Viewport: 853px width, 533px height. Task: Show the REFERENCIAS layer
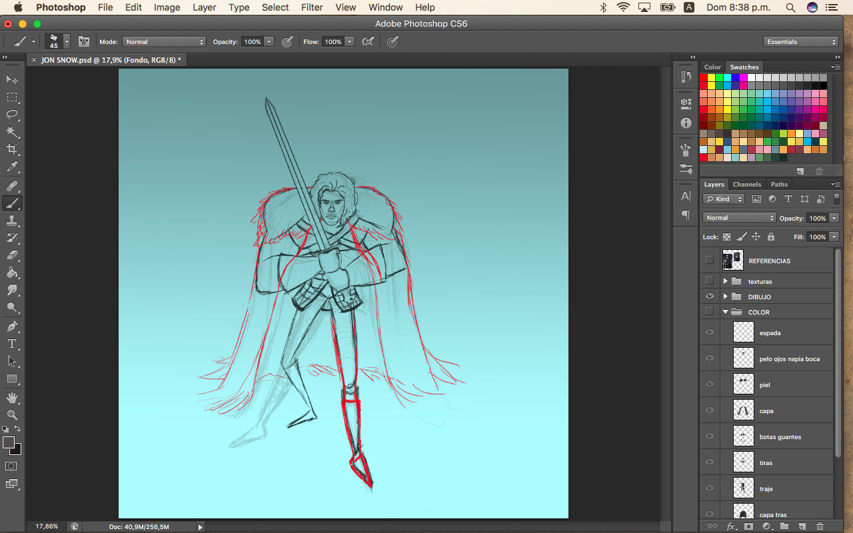coord(709,260)
